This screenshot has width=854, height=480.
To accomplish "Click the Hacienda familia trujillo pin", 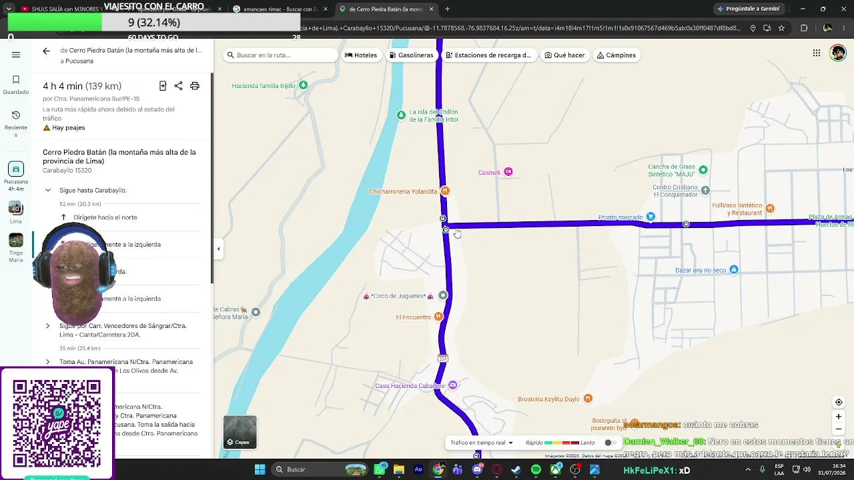I will [304, 85].
